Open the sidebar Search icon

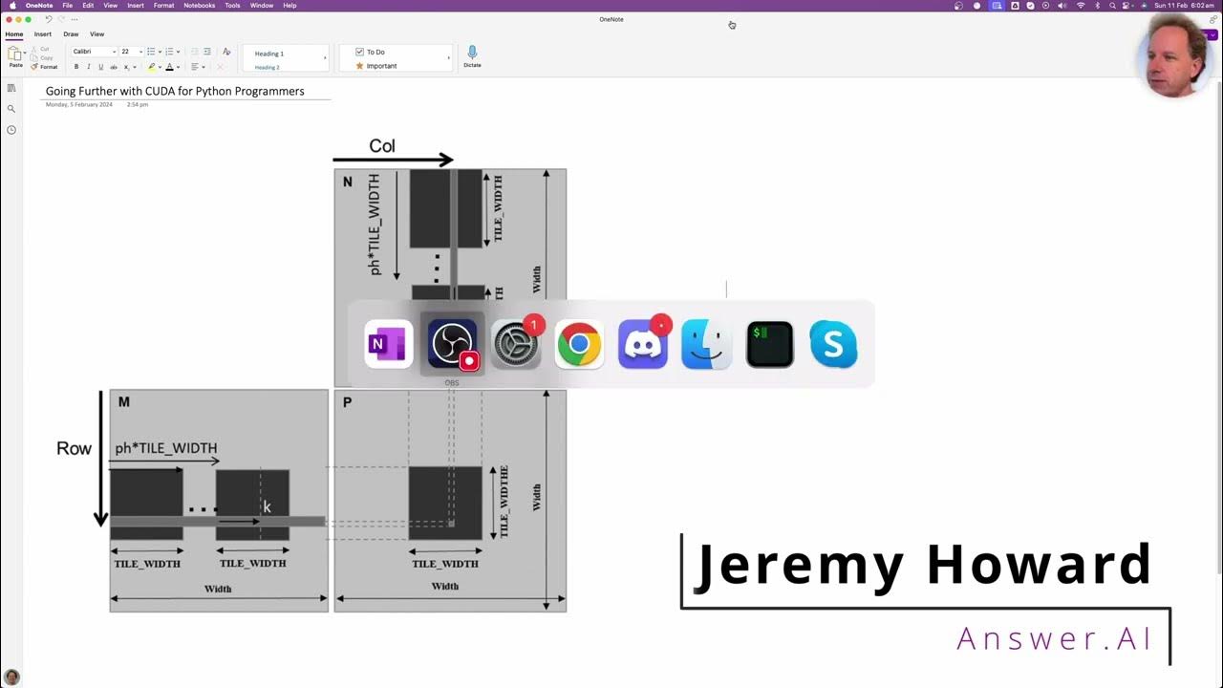(11, 108)
